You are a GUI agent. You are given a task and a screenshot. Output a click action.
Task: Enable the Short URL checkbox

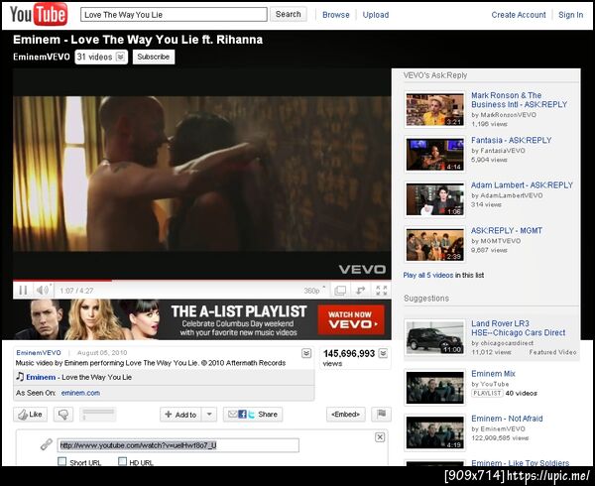click(61, 461)
